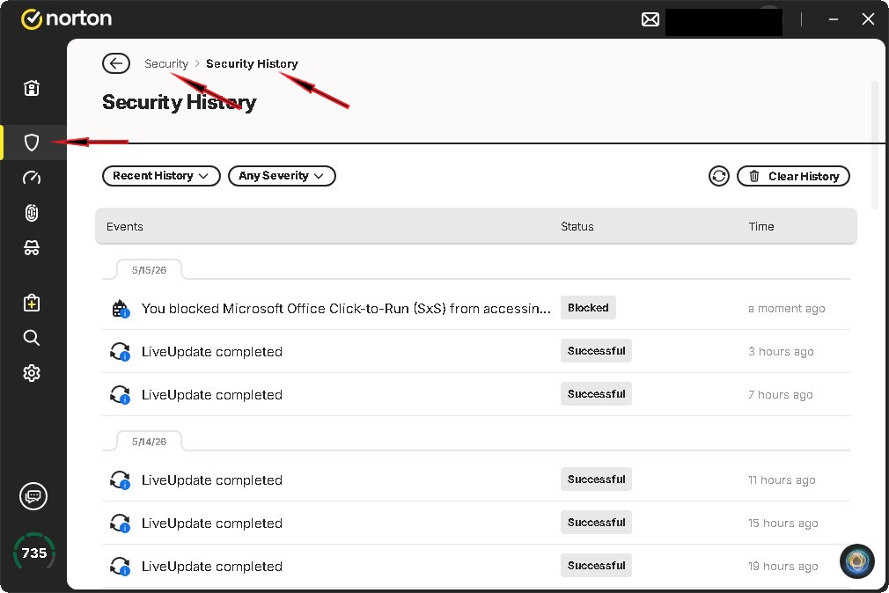
Task: Open the Privacy fingerprint section
Action: pos(32,213)
